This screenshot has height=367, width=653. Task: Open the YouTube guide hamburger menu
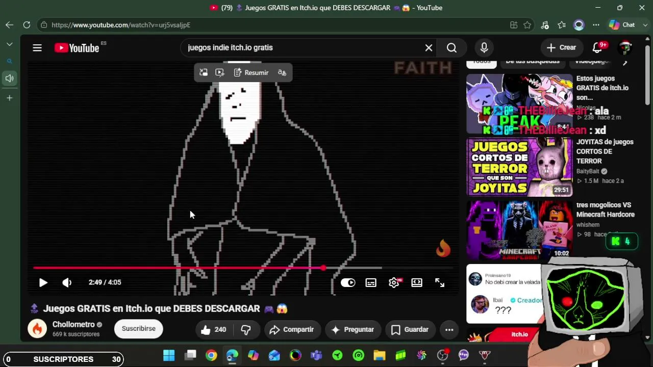pos(37,48)
